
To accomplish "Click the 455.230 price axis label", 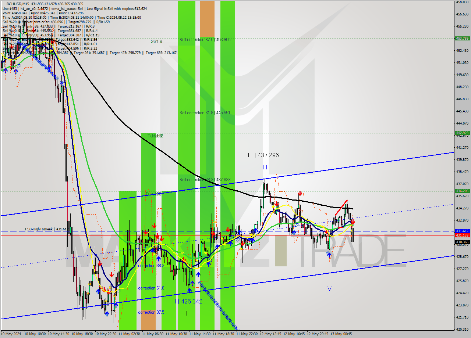I will point(462,26).
